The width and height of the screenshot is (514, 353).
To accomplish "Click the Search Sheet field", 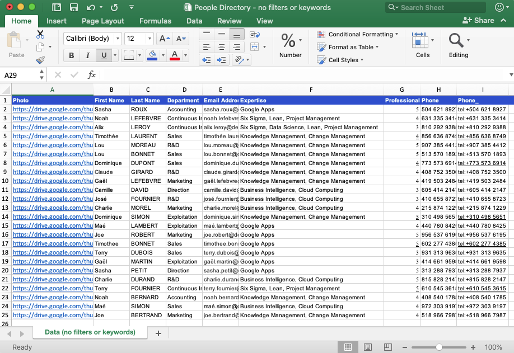I will tap(435, 7).
